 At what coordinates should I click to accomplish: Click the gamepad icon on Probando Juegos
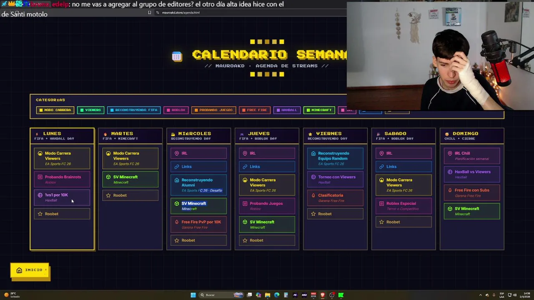tap(245, 204)
